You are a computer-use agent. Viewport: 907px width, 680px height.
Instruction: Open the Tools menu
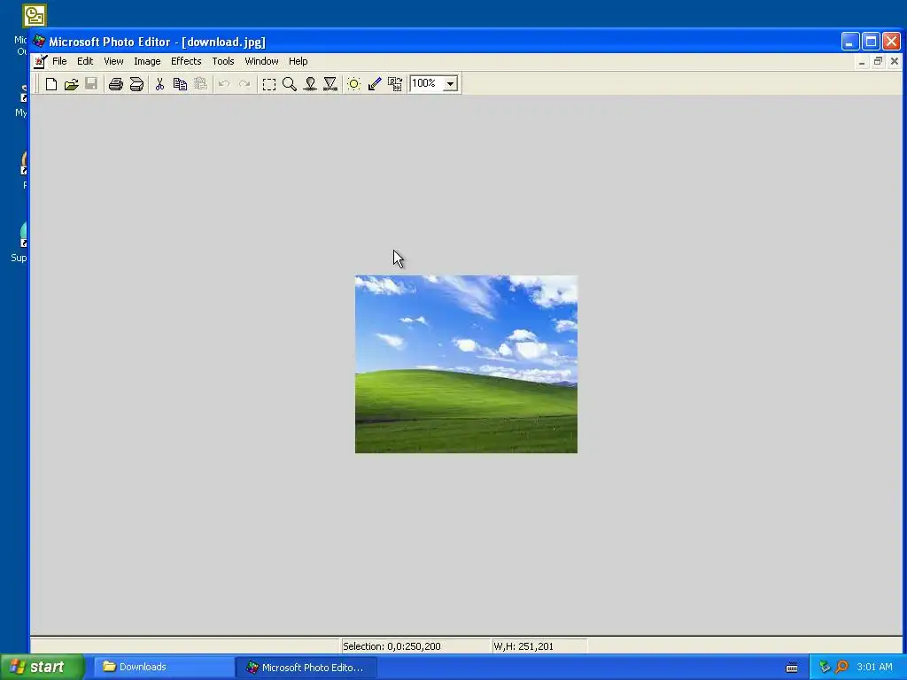(222, 61)
